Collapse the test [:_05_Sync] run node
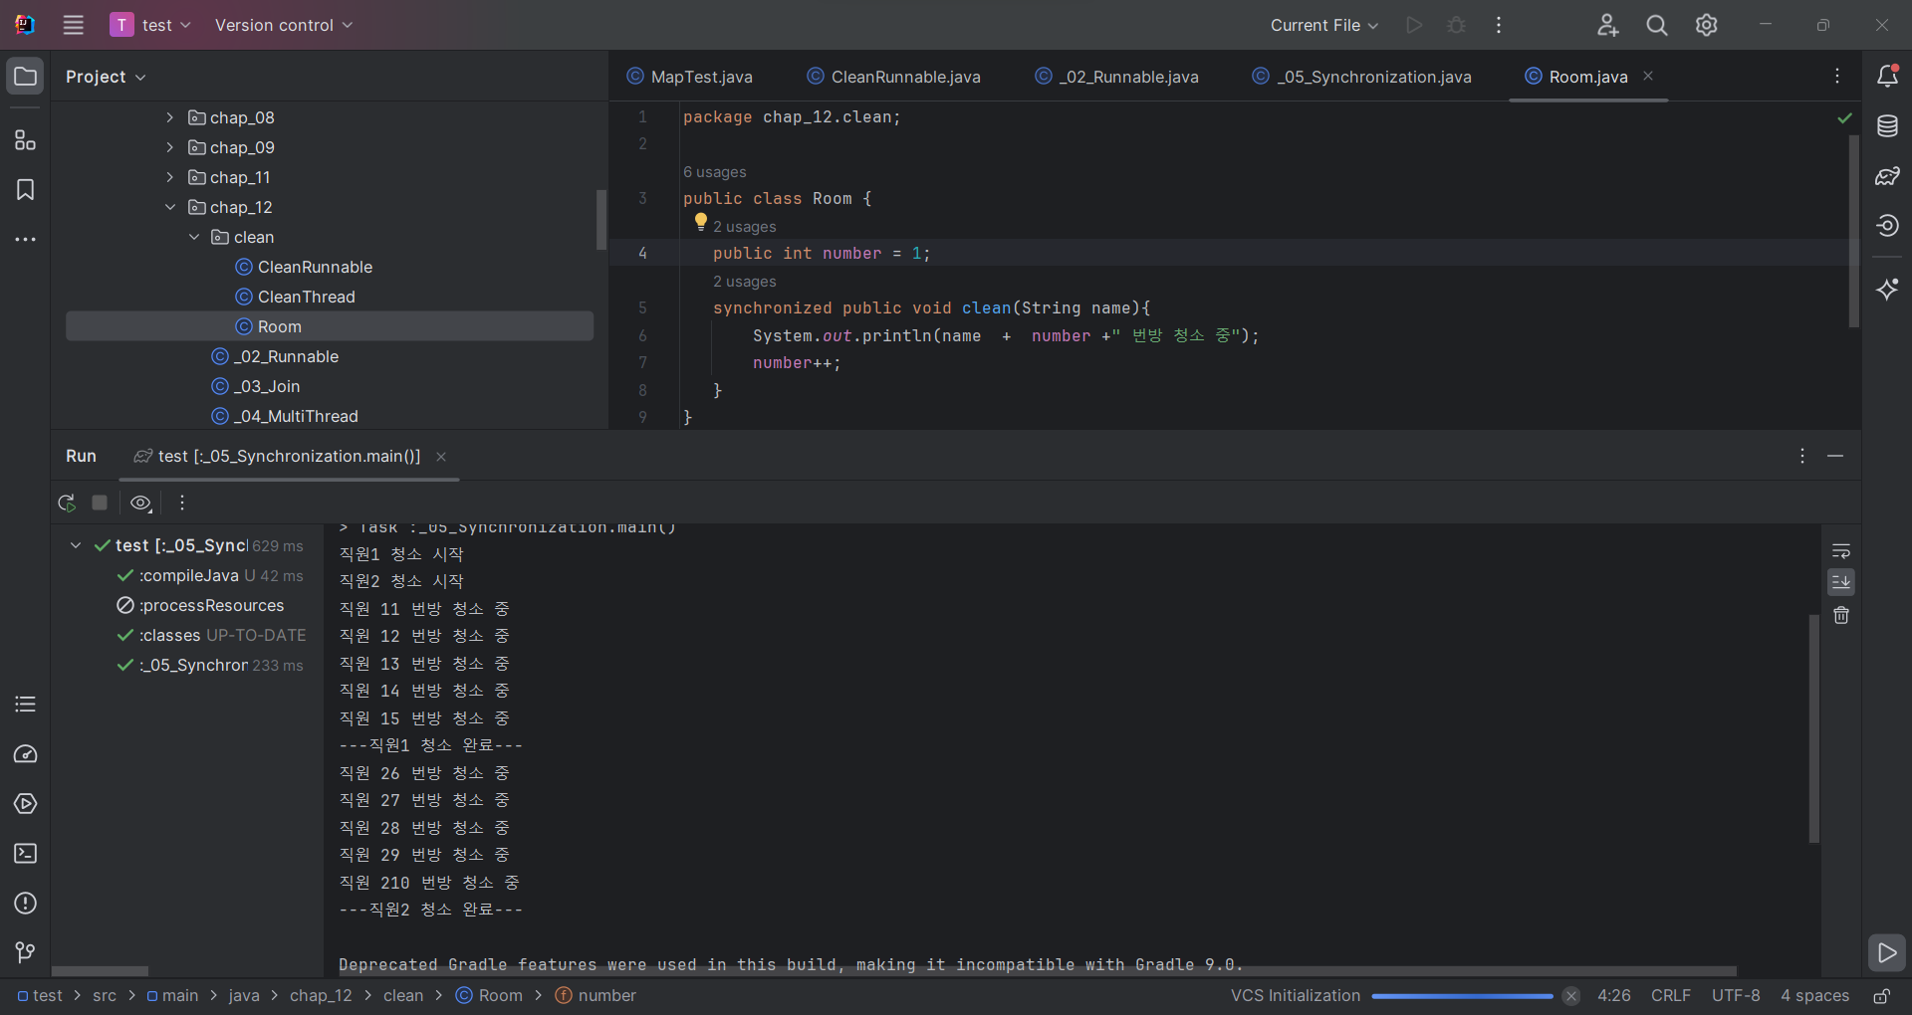This screenshot has width=1912, height=1015. 75,545
